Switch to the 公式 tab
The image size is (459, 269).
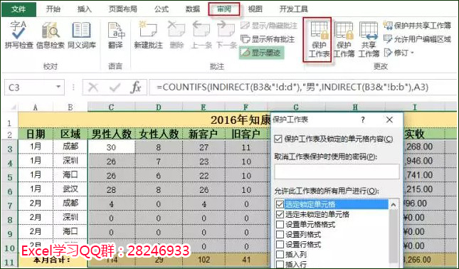[x=162, y=9]
